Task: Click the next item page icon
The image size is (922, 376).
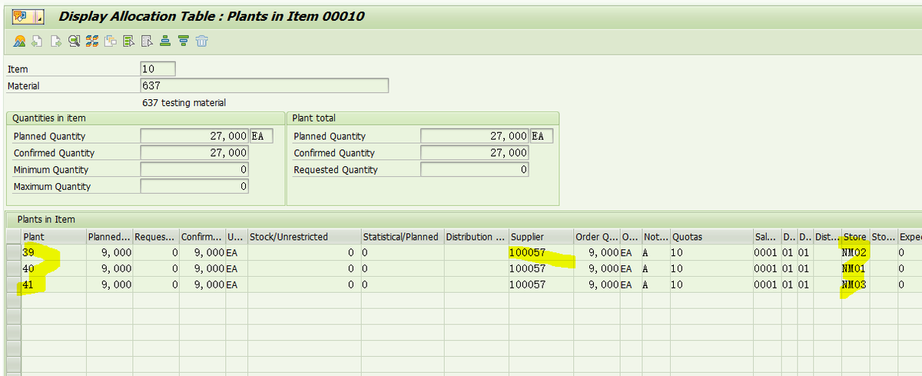Action: click(56, 41)
